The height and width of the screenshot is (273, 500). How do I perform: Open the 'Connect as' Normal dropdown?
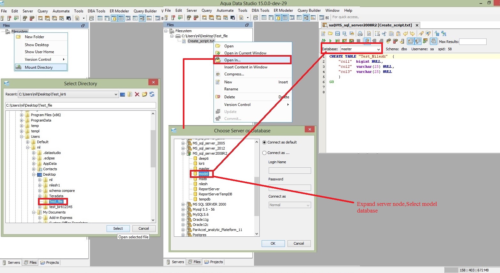(289, 205)
